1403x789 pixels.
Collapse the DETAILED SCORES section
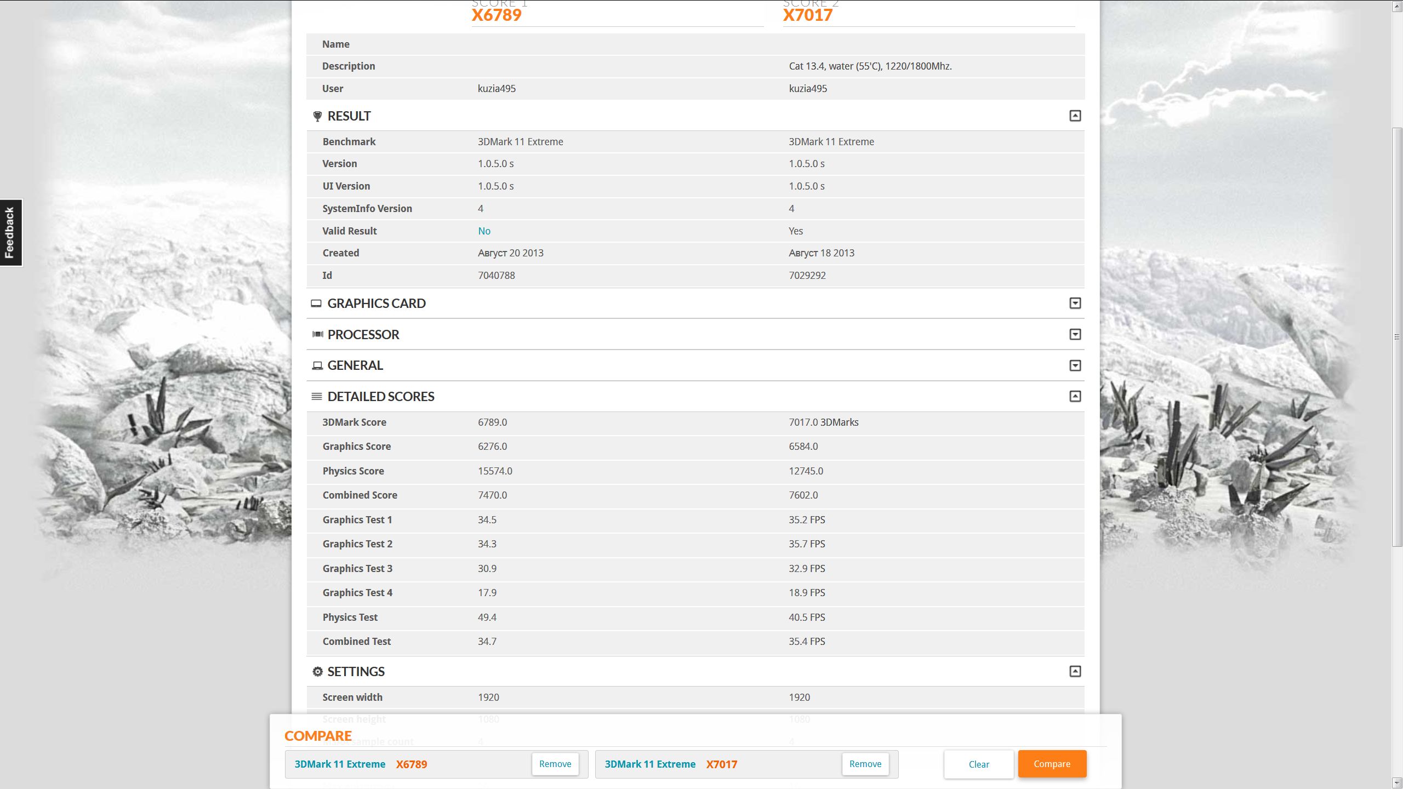tap(1075, 396)
